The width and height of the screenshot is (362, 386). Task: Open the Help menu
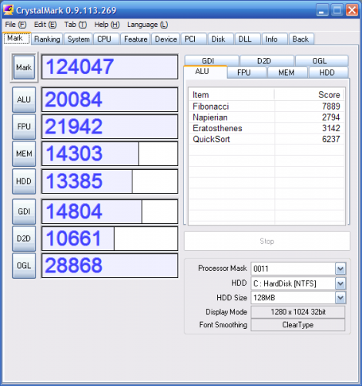(x=107, y=25)
